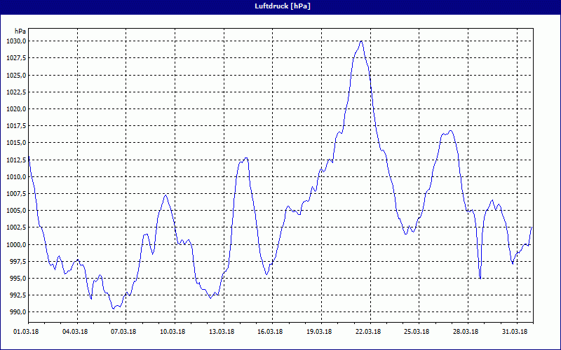Select the 1030,0 y-axis value
This screenshot has height=350, width=561.
pyautogui.click(x=16, y=41)
